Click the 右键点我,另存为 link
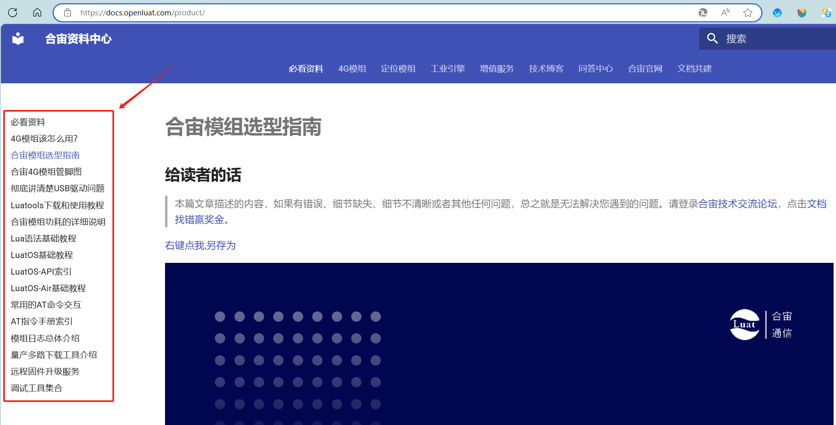The width and height of the screenshot is (836, 425). pyautogui.click(x=200, y=245)
